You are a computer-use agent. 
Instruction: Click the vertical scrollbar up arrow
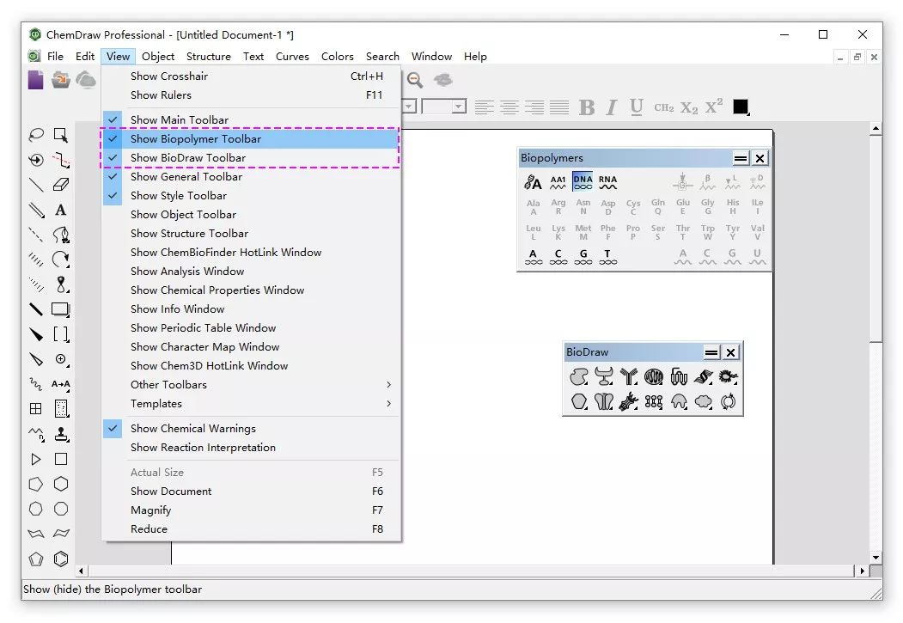(x=876, y=129)
